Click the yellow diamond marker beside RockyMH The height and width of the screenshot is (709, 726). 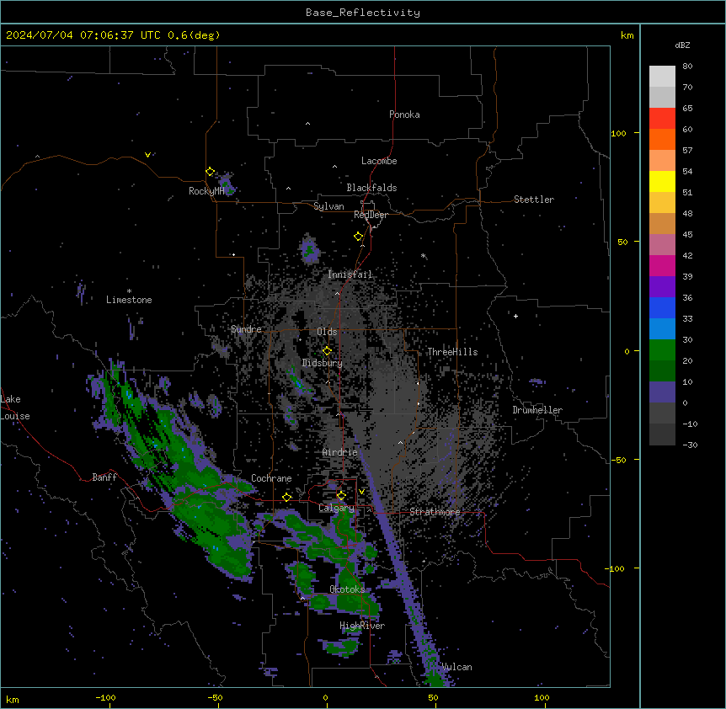(210, 172)
